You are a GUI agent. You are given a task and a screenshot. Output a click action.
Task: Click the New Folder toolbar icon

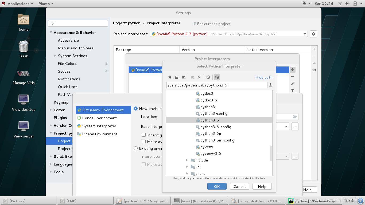(192, 77)
